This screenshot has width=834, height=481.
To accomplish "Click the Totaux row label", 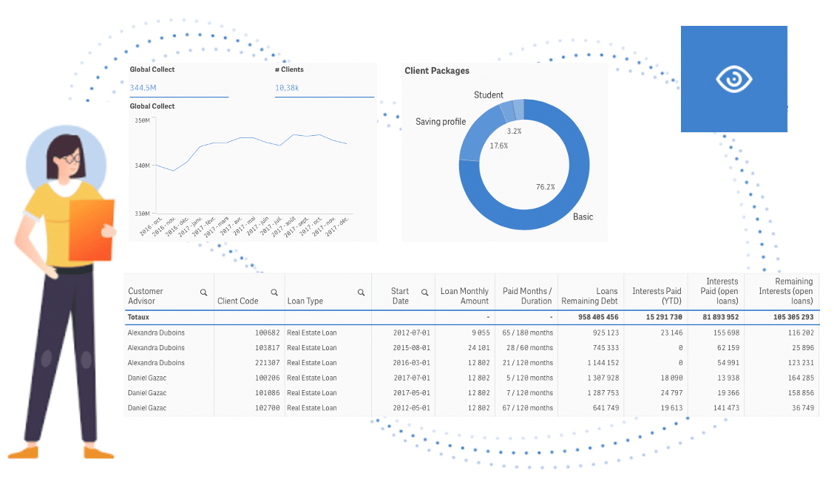I will (x=138, y=317).
